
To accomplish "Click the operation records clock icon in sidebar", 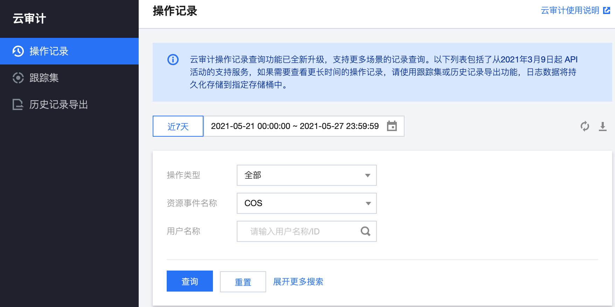I will (x=18, y=51).
